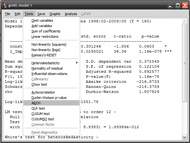Open the Graphs menu
The height and width of the screenshot is (143, 190).
(x=55, y=14)
